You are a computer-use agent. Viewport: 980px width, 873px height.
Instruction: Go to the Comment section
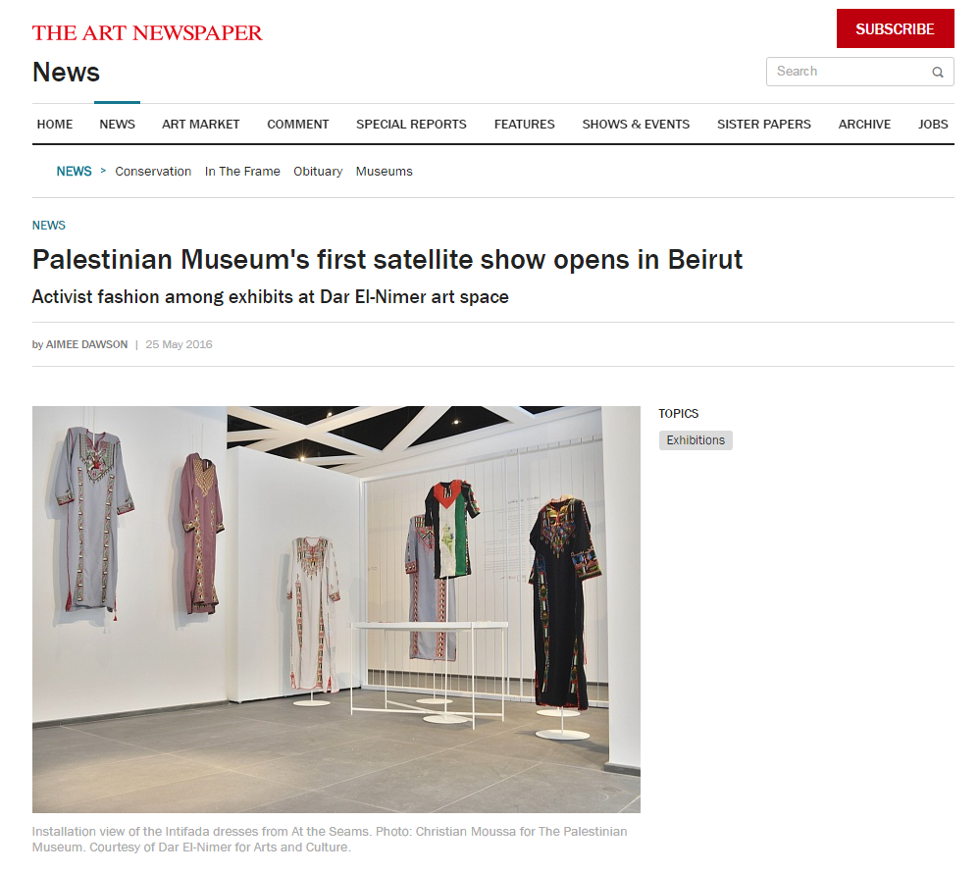pos(297,125)
